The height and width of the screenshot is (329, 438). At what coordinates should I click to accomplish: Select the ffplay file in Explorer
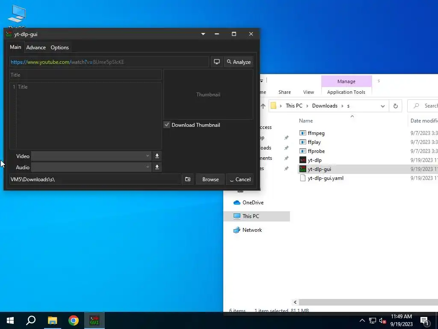tap(314, 142)
